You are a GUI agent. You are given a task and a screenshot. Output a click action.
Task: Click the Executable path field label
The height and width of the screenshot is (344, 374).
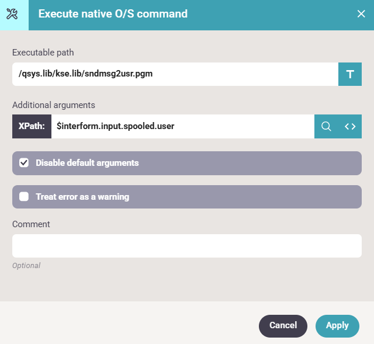click(43, 53)
